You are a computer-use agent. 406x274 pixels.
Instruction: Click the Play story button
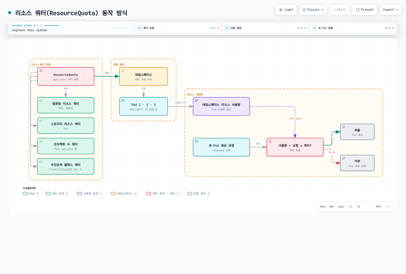click(x=119, y=28)
